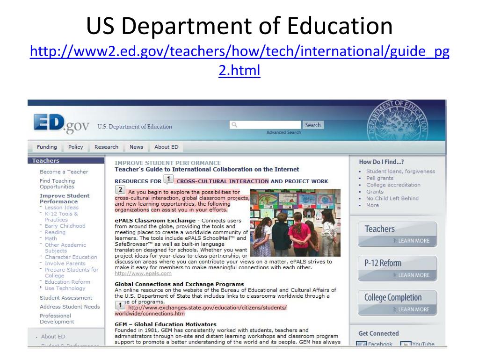Click the Department of Education seal
Screen dimensions: 479x359
click(397, 121)
